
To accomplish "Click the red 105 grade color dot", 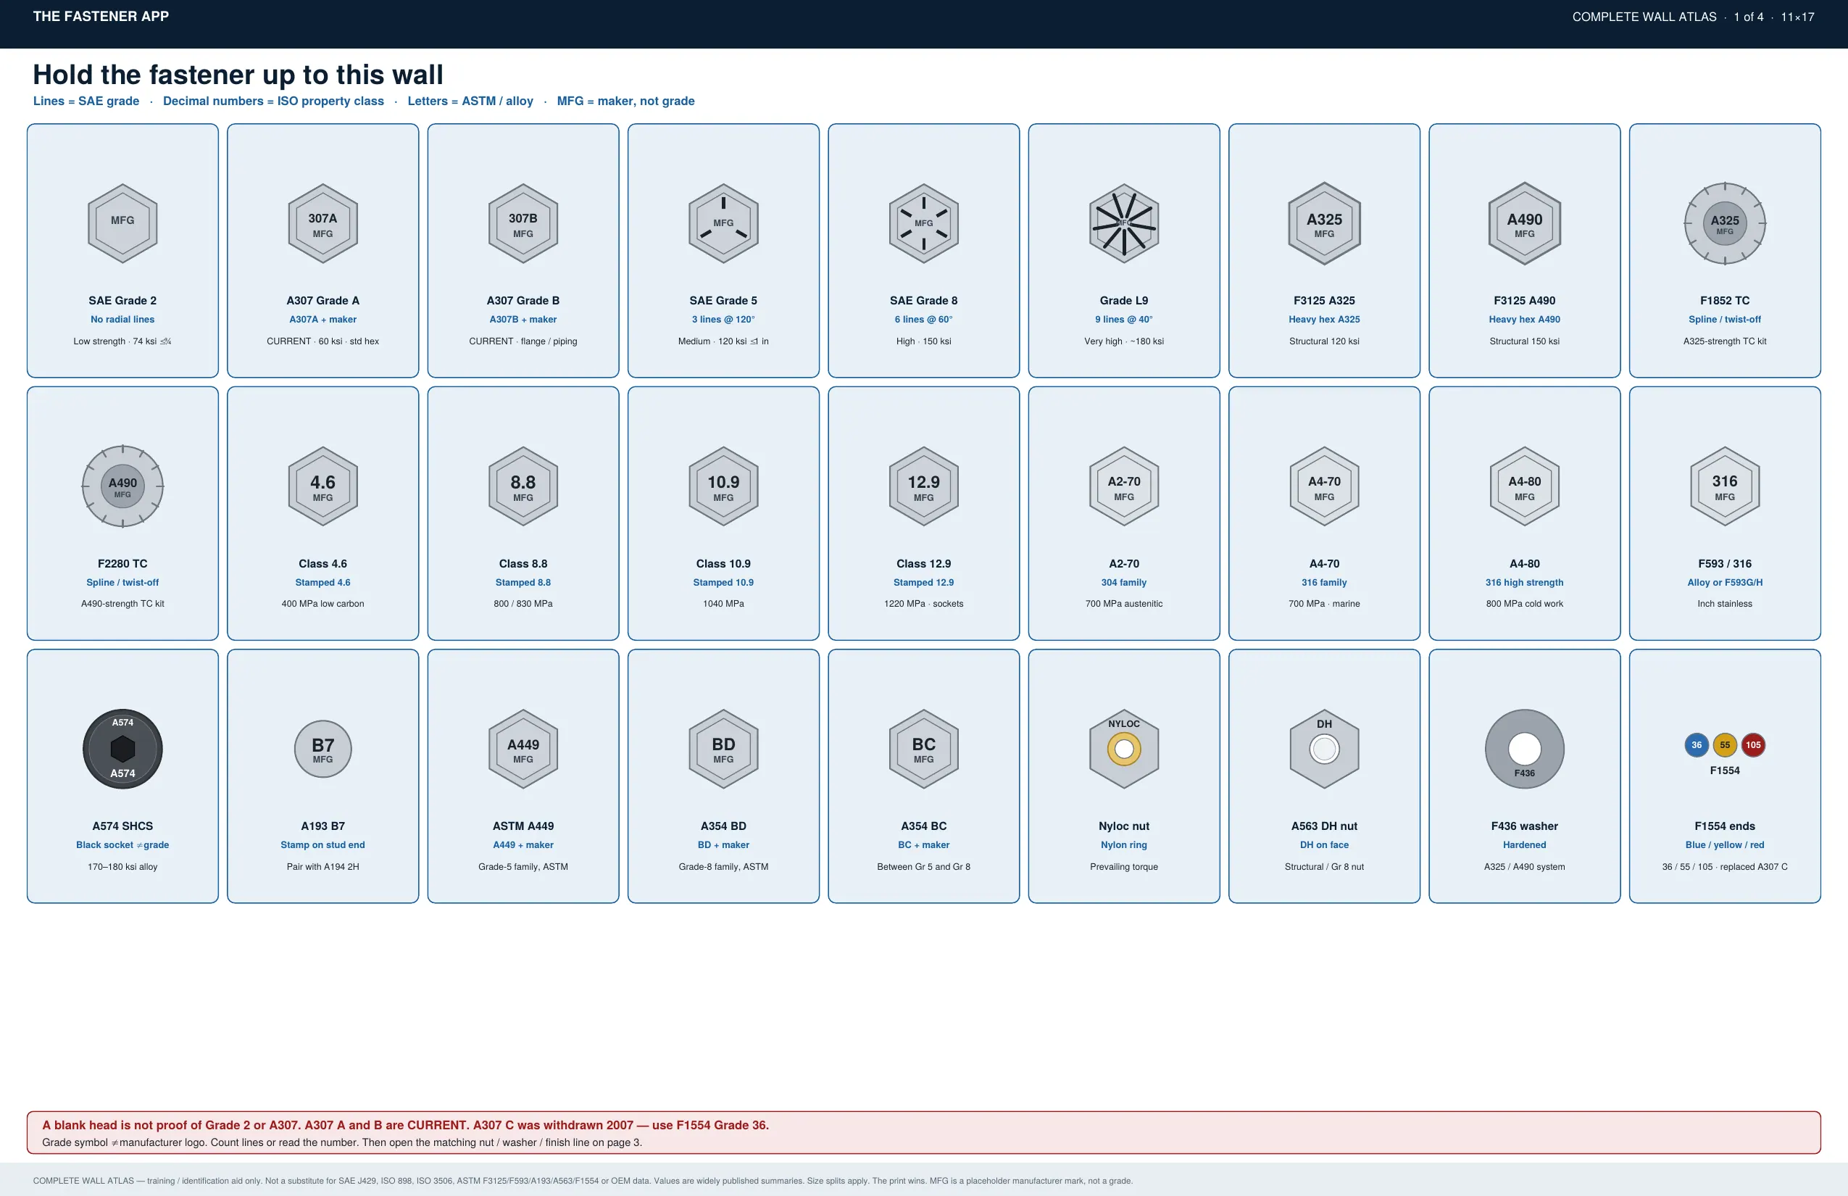I will click(x=1753, y=745).
